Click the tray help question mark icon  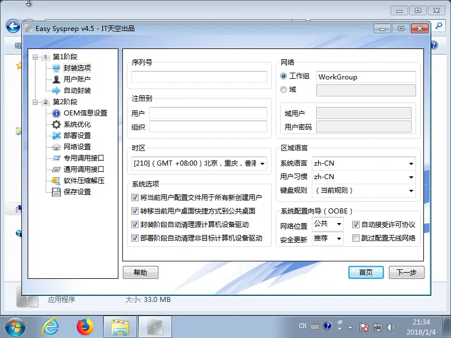pyautogui.click(x=328, y=326)
